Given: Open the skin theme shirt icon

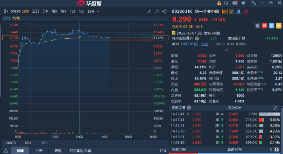Looking at the screenshot, I should point(243,3).
